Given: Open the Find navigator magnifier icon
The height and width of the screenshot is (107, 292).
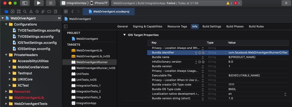Looking at the screenshot, I should (25, 11).
